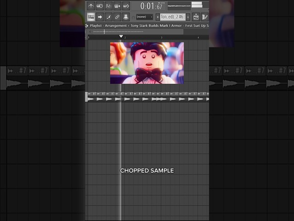This screenshot has height=221, width=294.
Task: Click the stamp-shaped toolbar icon
Action: [x=126, y=17]
